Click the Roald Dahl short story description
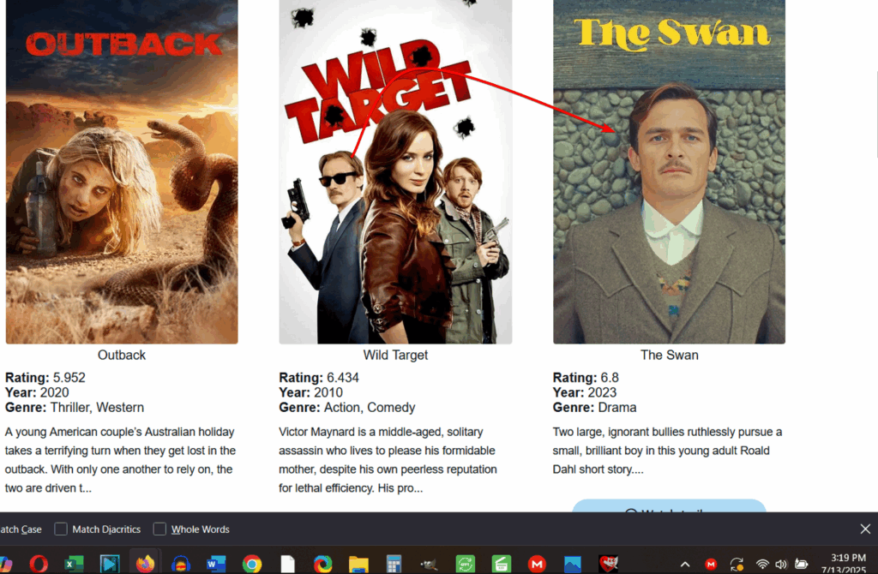Viewport: 878px width, 574px height. (x=667, y=451)
